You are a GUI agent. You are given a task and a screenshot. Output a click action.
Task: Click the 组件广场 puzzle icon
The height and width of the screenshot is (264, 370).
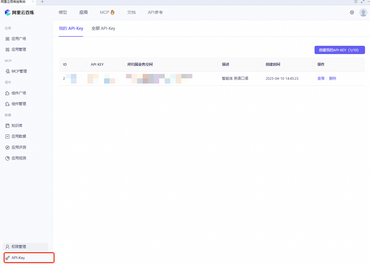(7, 93)
